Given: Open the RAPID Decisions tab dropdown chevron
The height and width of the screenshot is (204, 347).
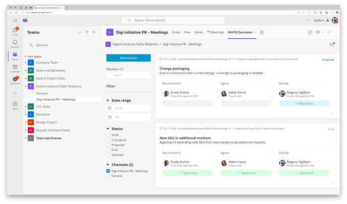Looking at the screenshot, I should (x=255, y=32).
